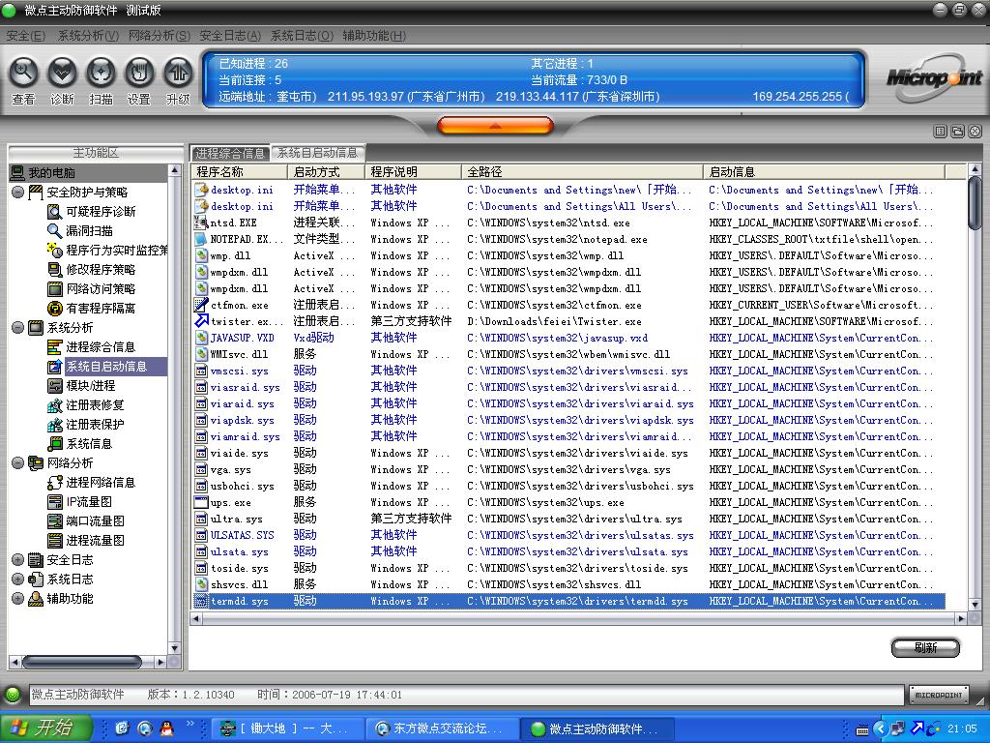Open the 安全(E) menu
This screenshot has width=990, height=743.
coord(26,36)
